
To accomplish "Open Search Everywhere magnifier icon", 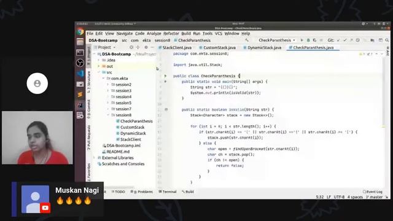I will tap(387, 40).
